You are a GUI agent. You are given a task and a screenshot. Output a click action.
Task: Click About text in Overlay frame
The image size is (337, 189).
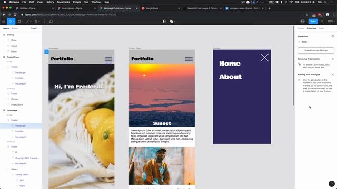[x=231, y=77]
